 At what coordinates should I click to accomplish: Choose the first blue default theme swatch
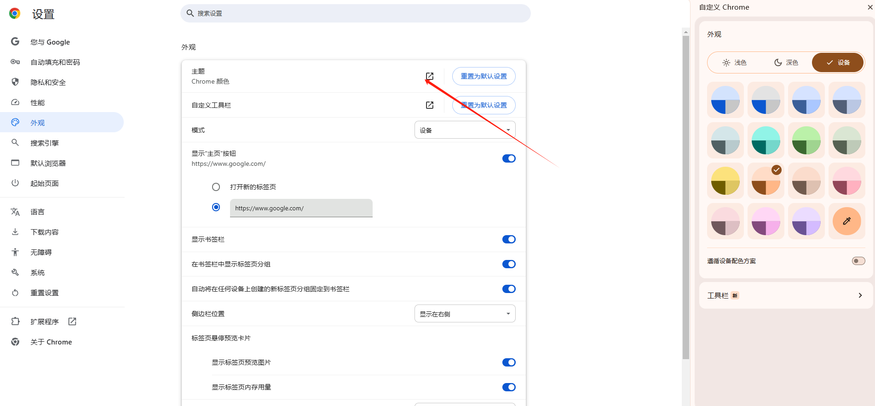725,100
